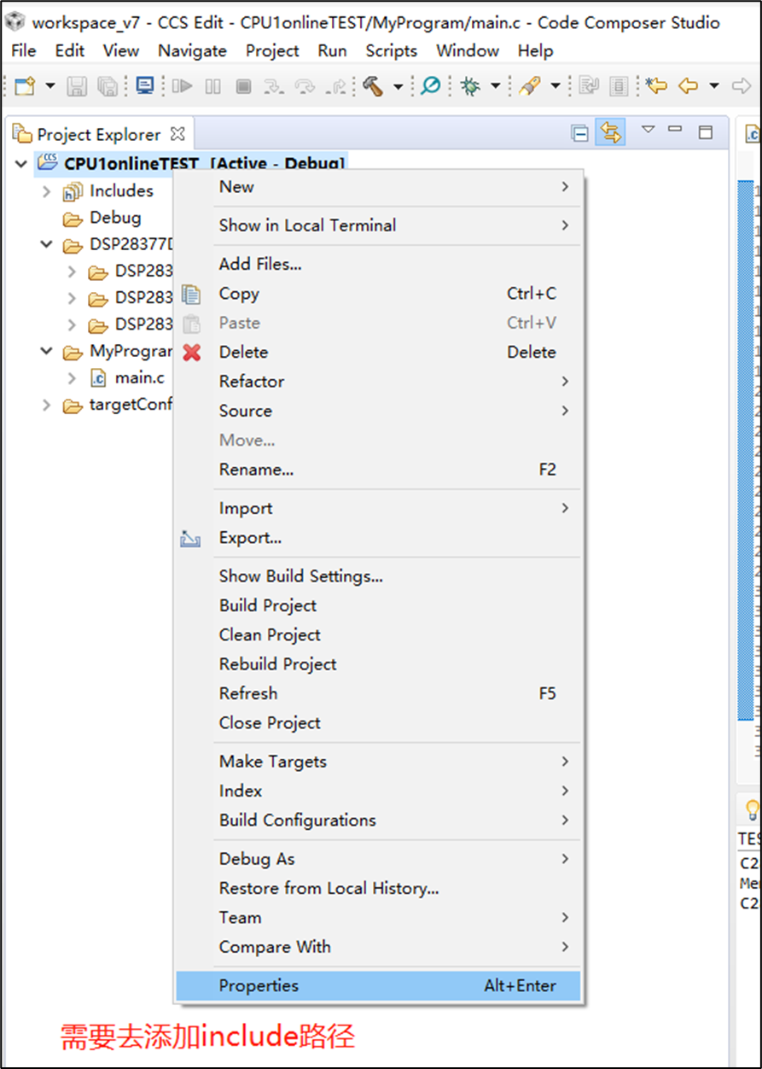
Task: Click the Last Edit Location icon
Action: point(655,86)
